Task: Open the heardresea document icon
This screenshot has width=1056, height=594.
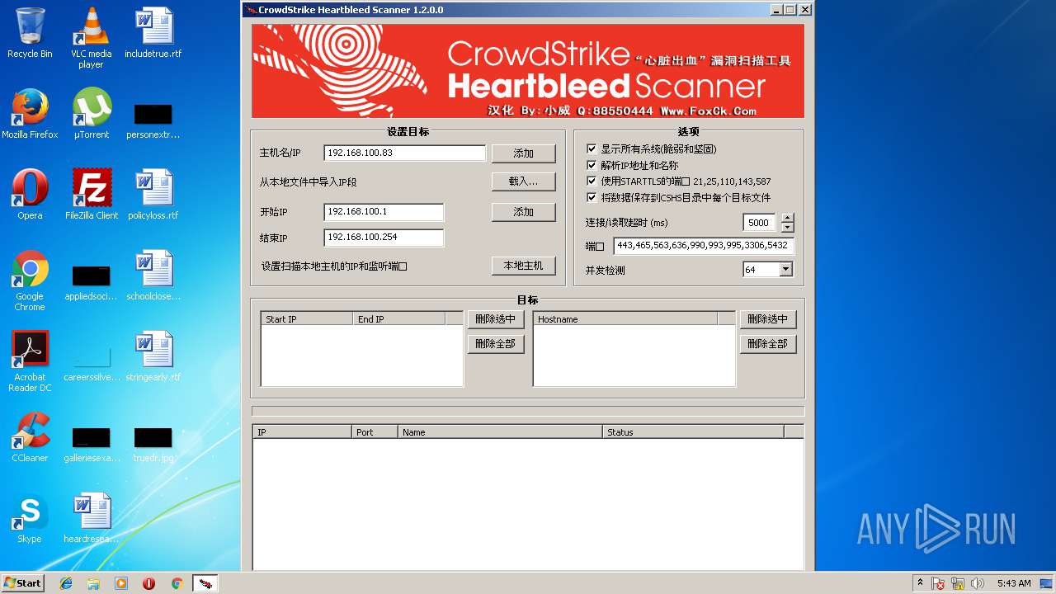Action: pos(92,518)
